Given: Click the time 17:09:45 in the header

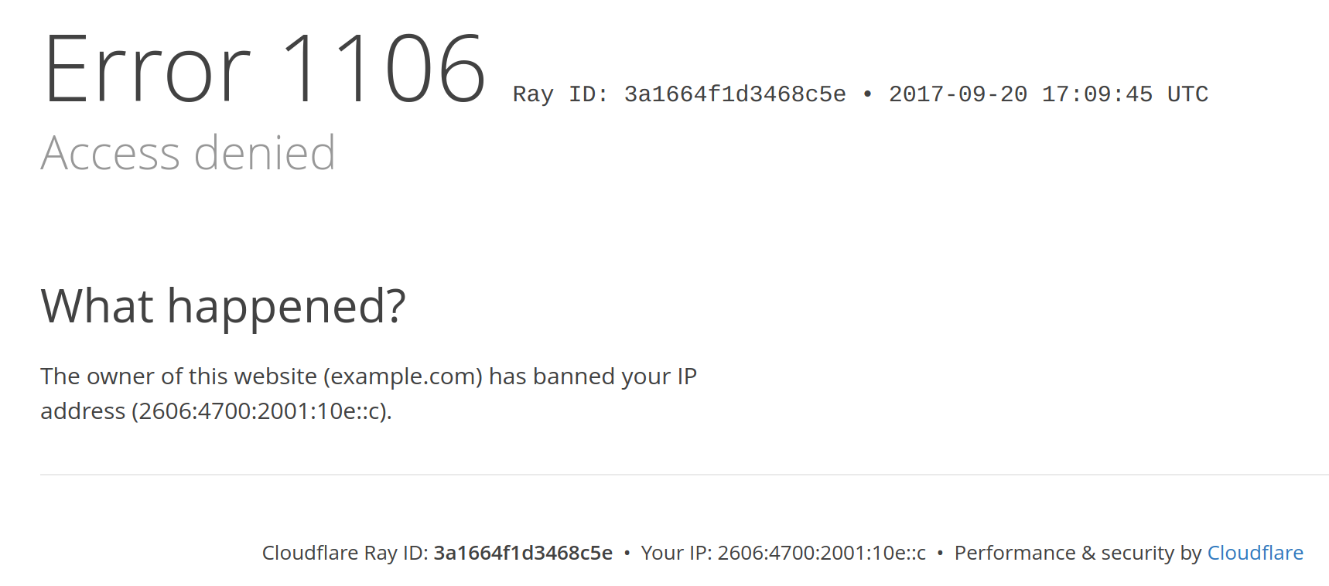Looking at the screenshot, I should pyautogui.click(x=1097, y=94).
